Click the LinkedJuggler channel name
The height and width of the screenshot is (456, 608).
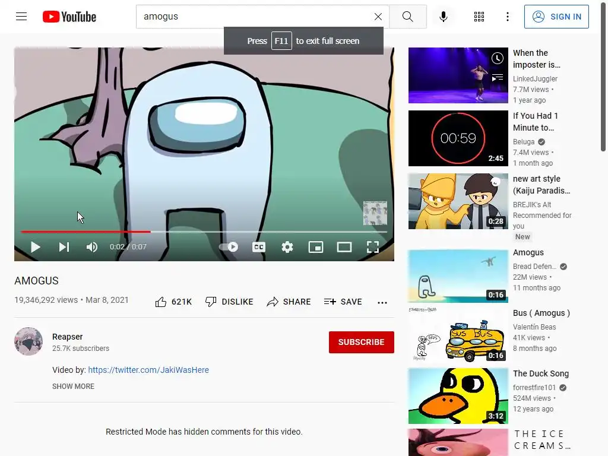[535, 79]
